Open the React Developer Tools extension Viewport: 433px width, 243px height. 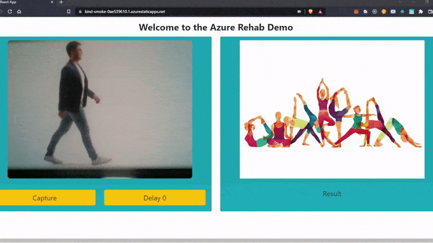402,11
